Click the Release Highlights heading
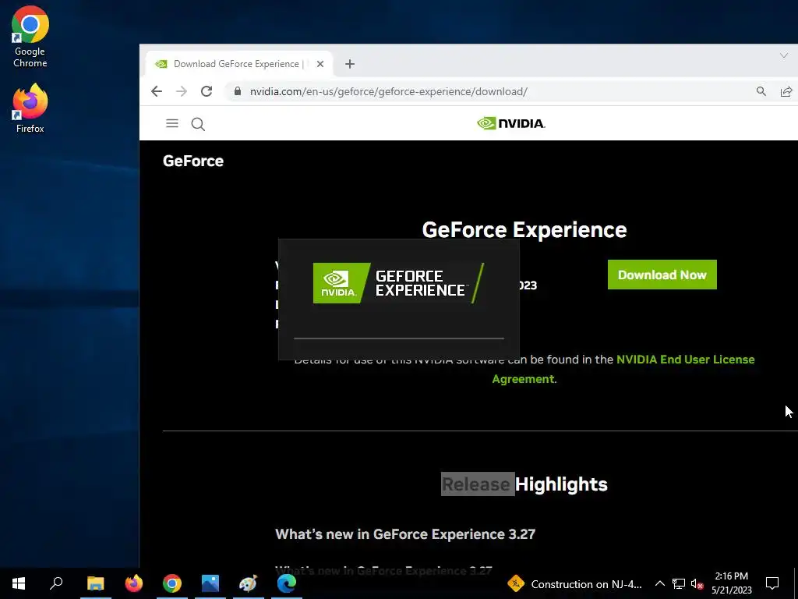This screenshot has width=798, height=599. click(524, 484)
